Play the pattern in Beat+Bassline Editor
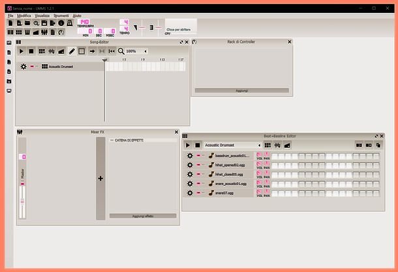This screenshot has height=272, width=398. [x=188, y=145]
